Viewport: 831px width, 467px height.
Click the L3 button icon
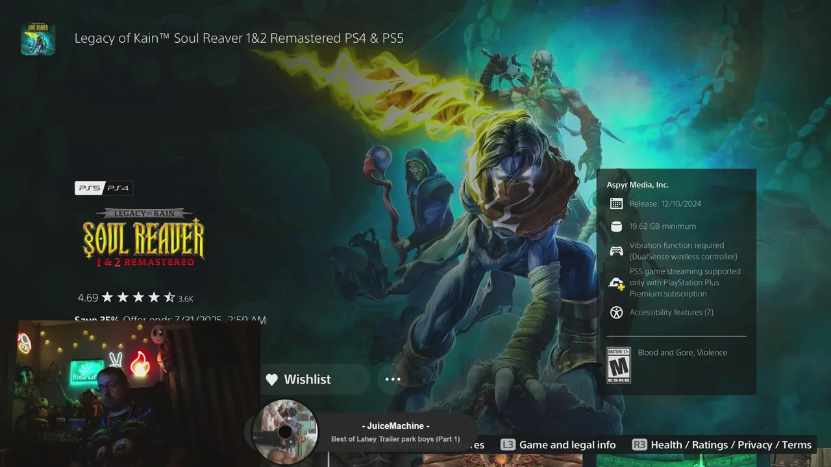508,445
